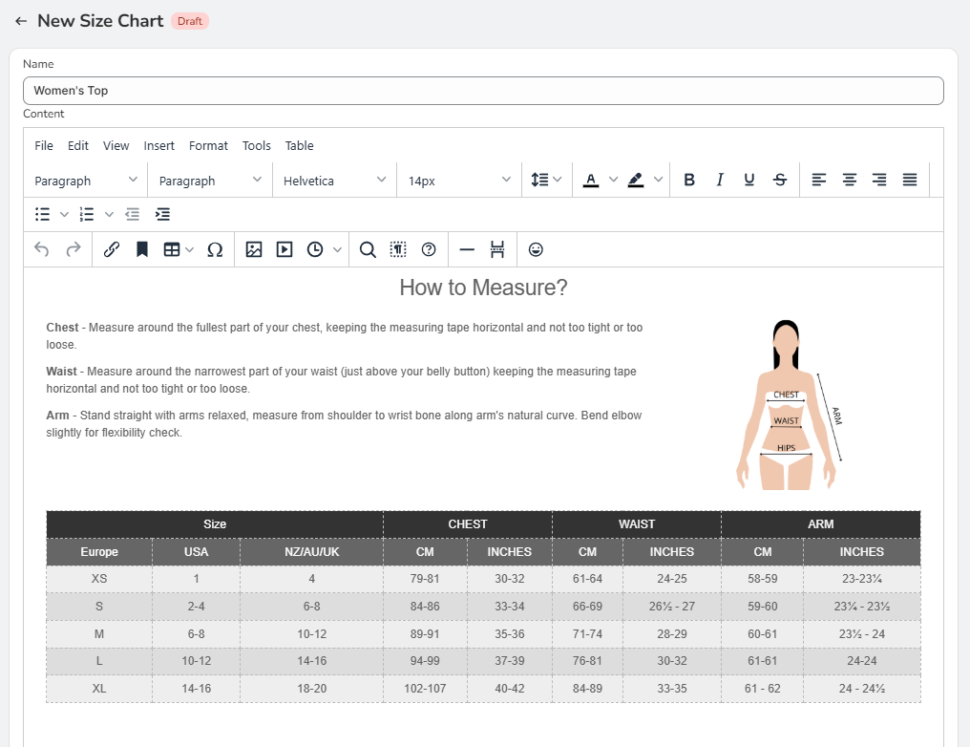This screenshot has height=747, width=970.
Task: Open the text color dropdown arrow
Action: point(613,180)
